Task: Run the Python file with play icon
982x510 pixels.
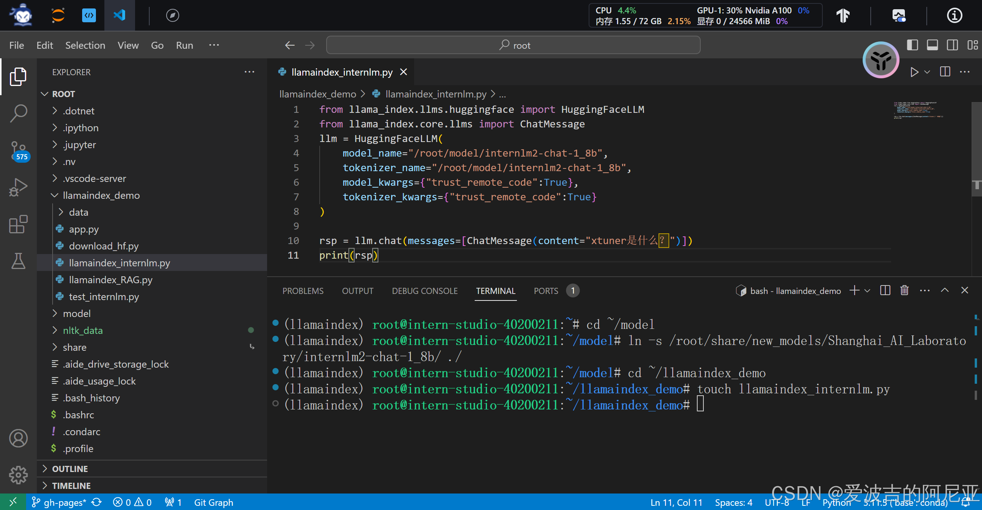Action: pyautogui.click(x=914, y=72)
